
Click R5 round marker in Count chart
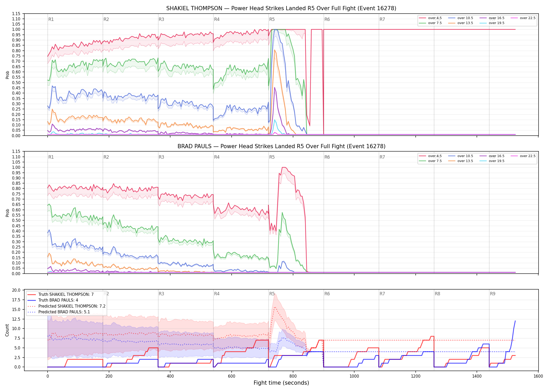(x=272, y=294)
